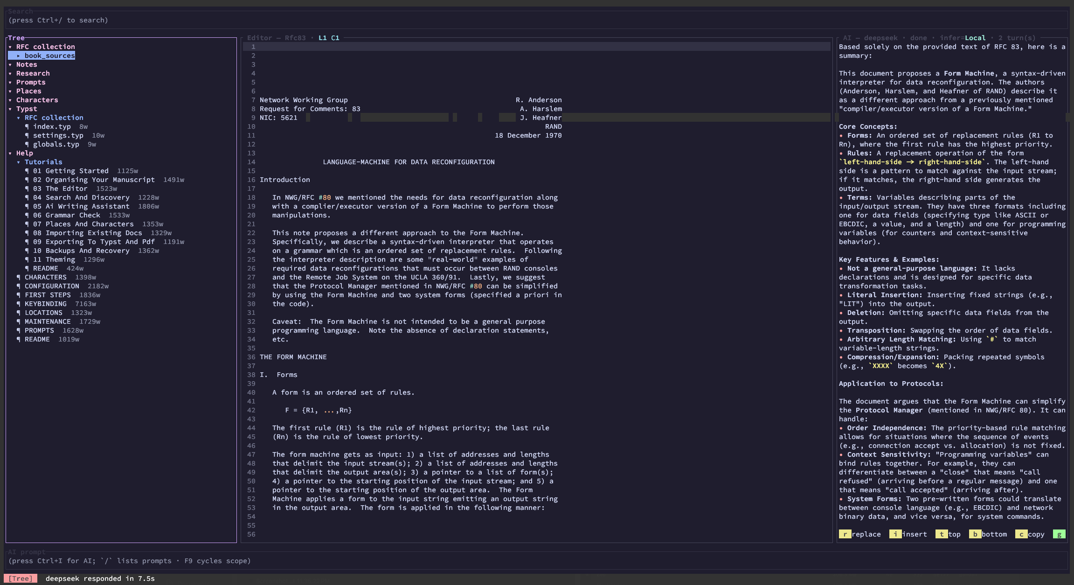
Task: Open Tutorials README 424w document icon
Action: 27,268
